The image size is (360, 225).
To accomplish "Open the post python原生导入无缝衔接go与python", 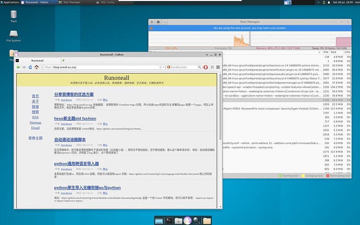I will (x=87, y=187).
